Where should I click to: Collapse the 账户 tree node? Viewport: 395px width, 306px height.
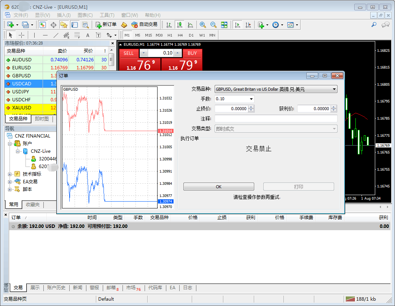(x=10, y=144)
